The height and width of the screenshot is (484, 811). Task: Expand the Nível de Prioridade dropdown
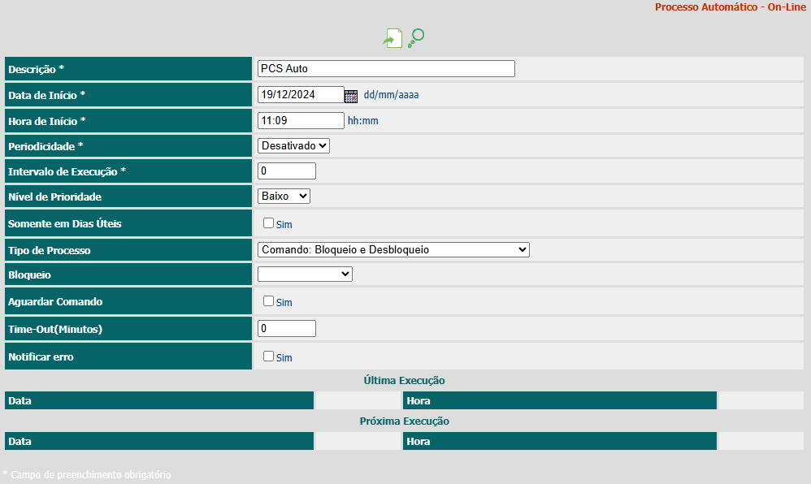[284, 196]
